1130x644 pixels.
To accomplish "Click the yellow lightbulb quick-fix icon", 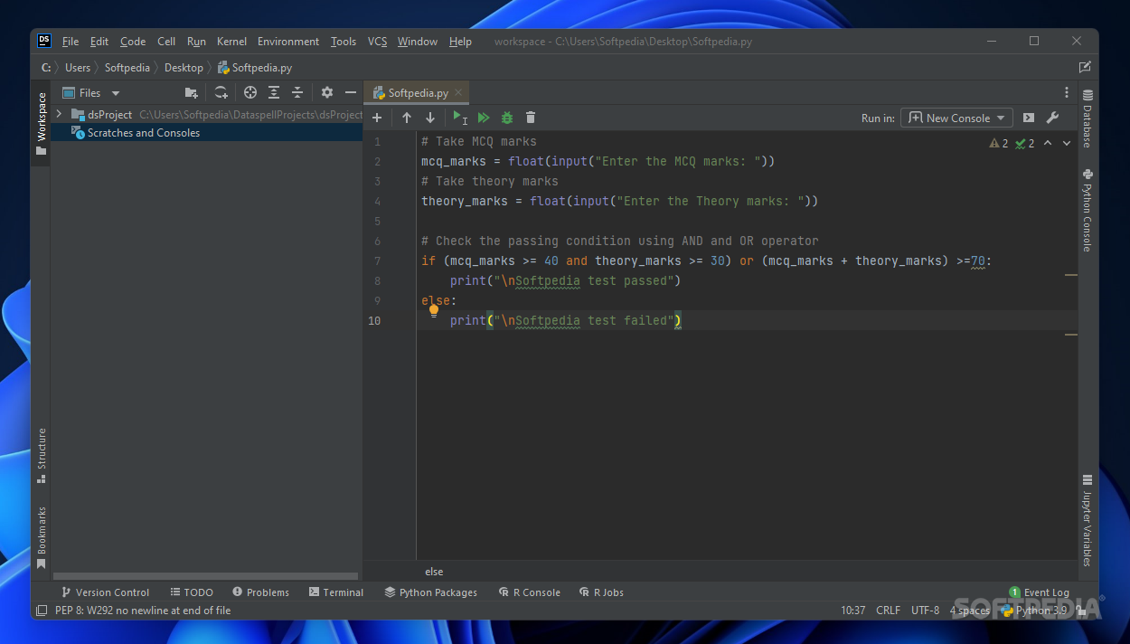I will coord(434,311).
